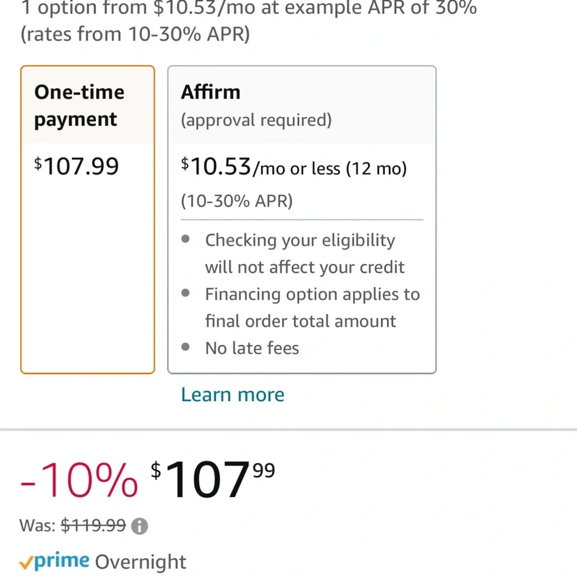Click the Prime checkmark logo
Viewport: 577px width, 577px height.
[x=54, y=561]
